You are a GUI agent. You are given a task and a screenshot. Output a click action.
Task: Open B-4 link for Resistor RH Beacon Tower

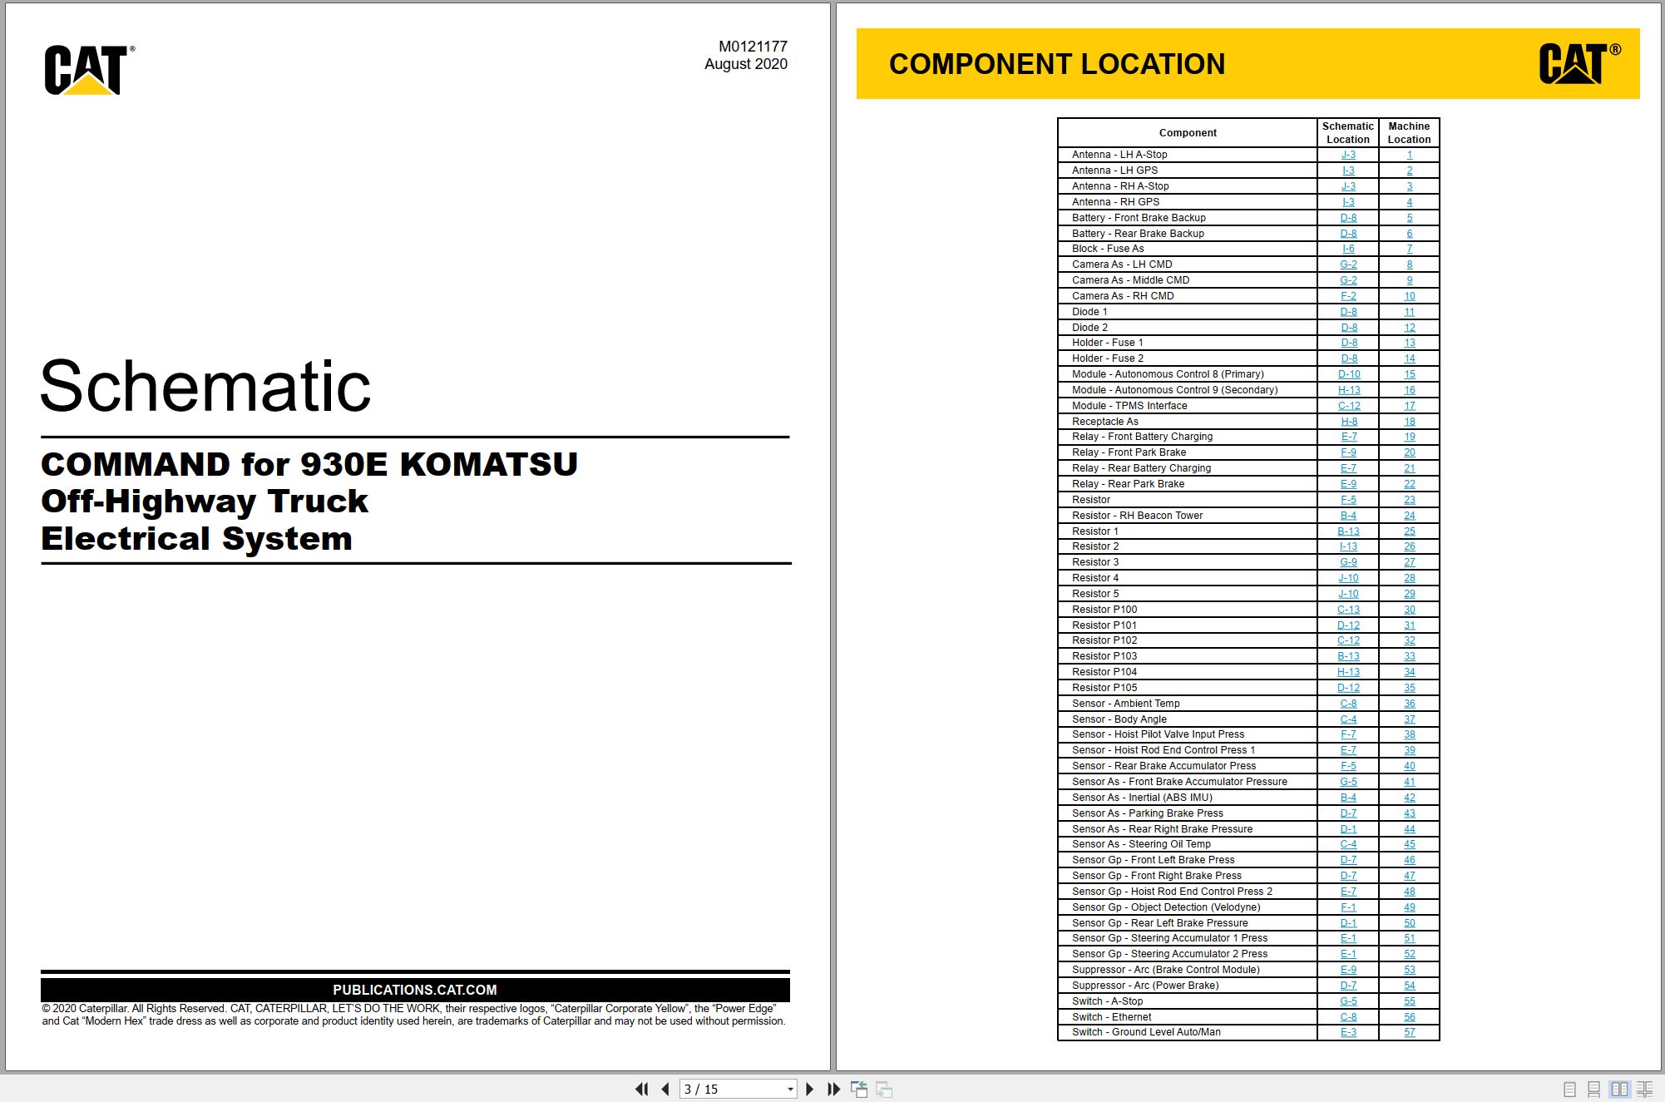pos(1348,516)
